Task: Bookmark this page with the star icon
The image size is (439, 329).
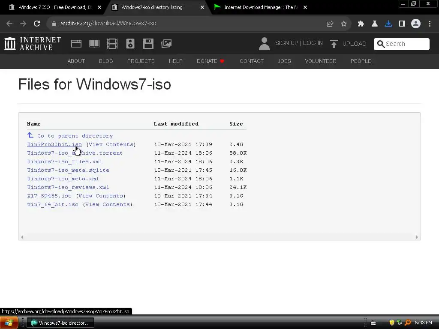Action: pyautogui.click(x=344, y=24)
